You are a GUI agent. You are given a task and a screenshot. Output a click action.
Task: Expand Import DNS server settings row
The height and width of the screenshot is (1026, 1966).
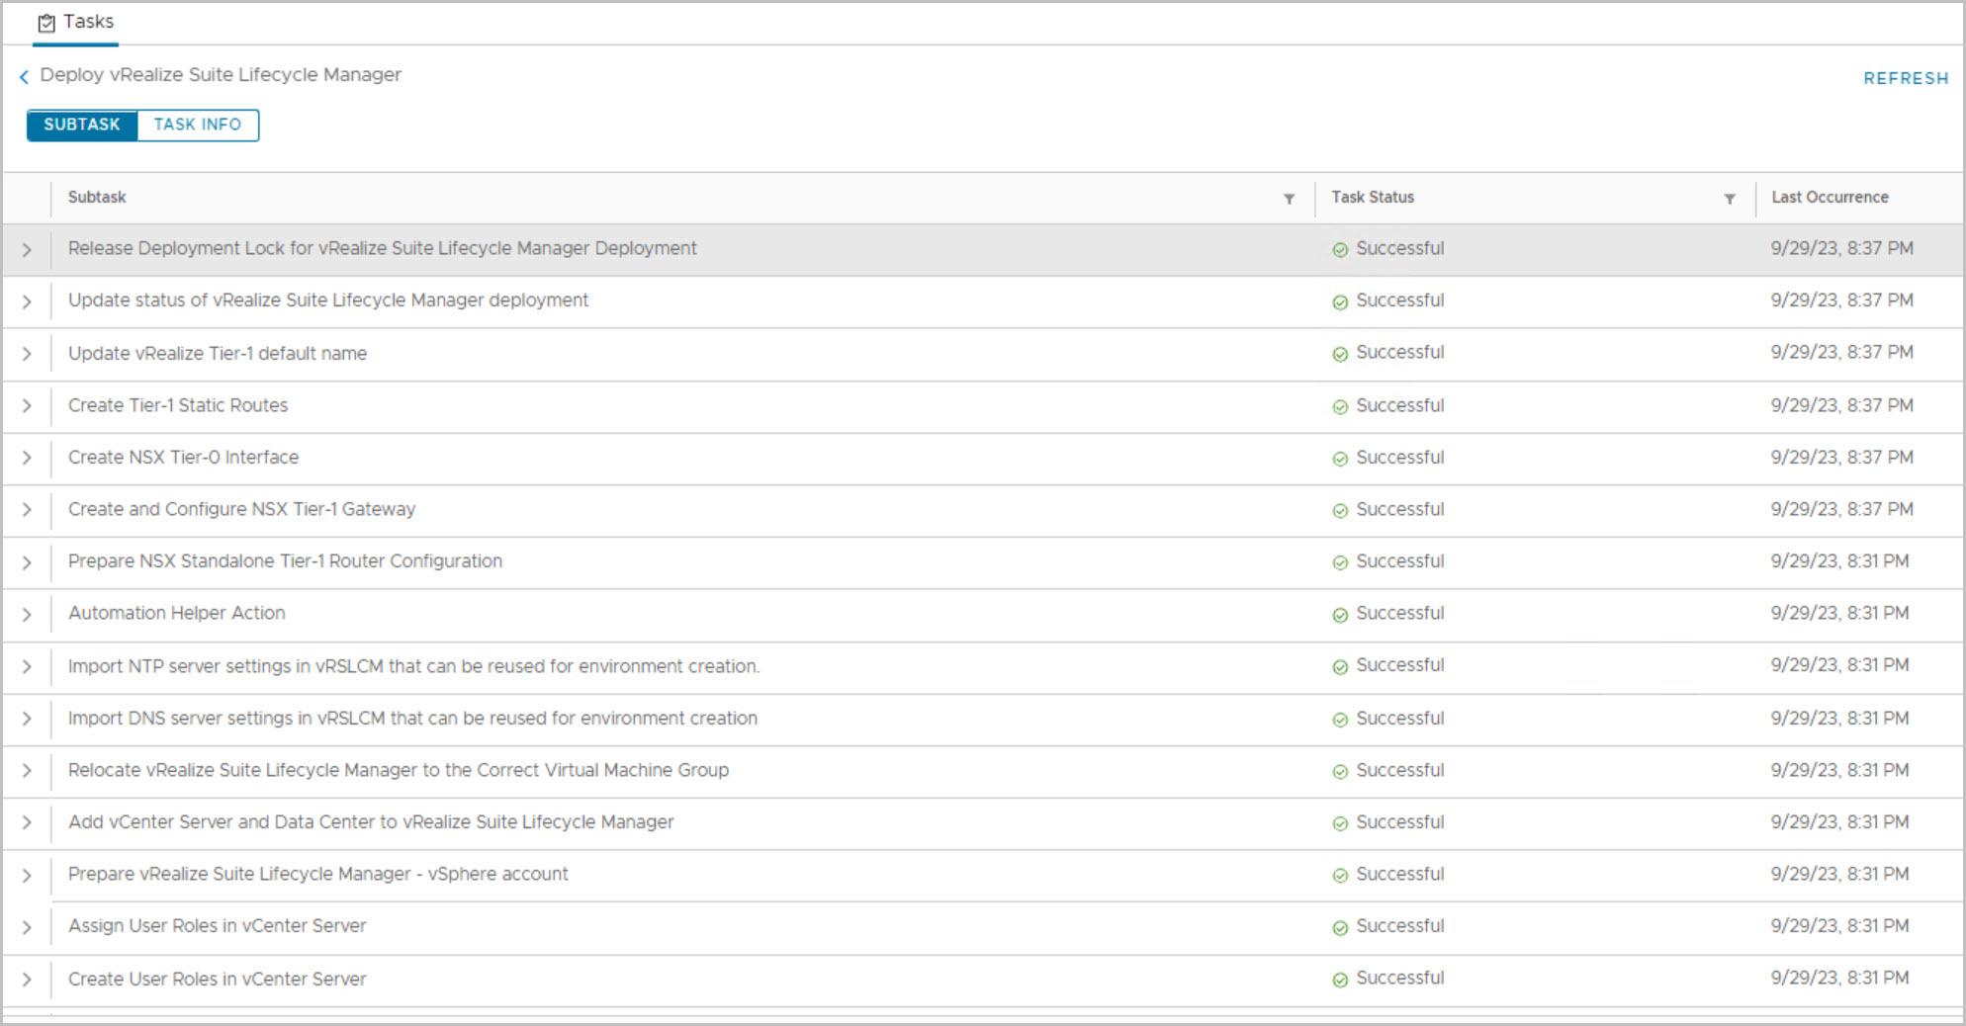27,719
